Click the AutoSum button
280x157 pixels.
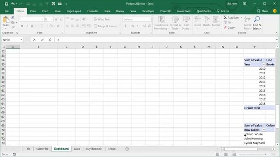pos(231,17)
